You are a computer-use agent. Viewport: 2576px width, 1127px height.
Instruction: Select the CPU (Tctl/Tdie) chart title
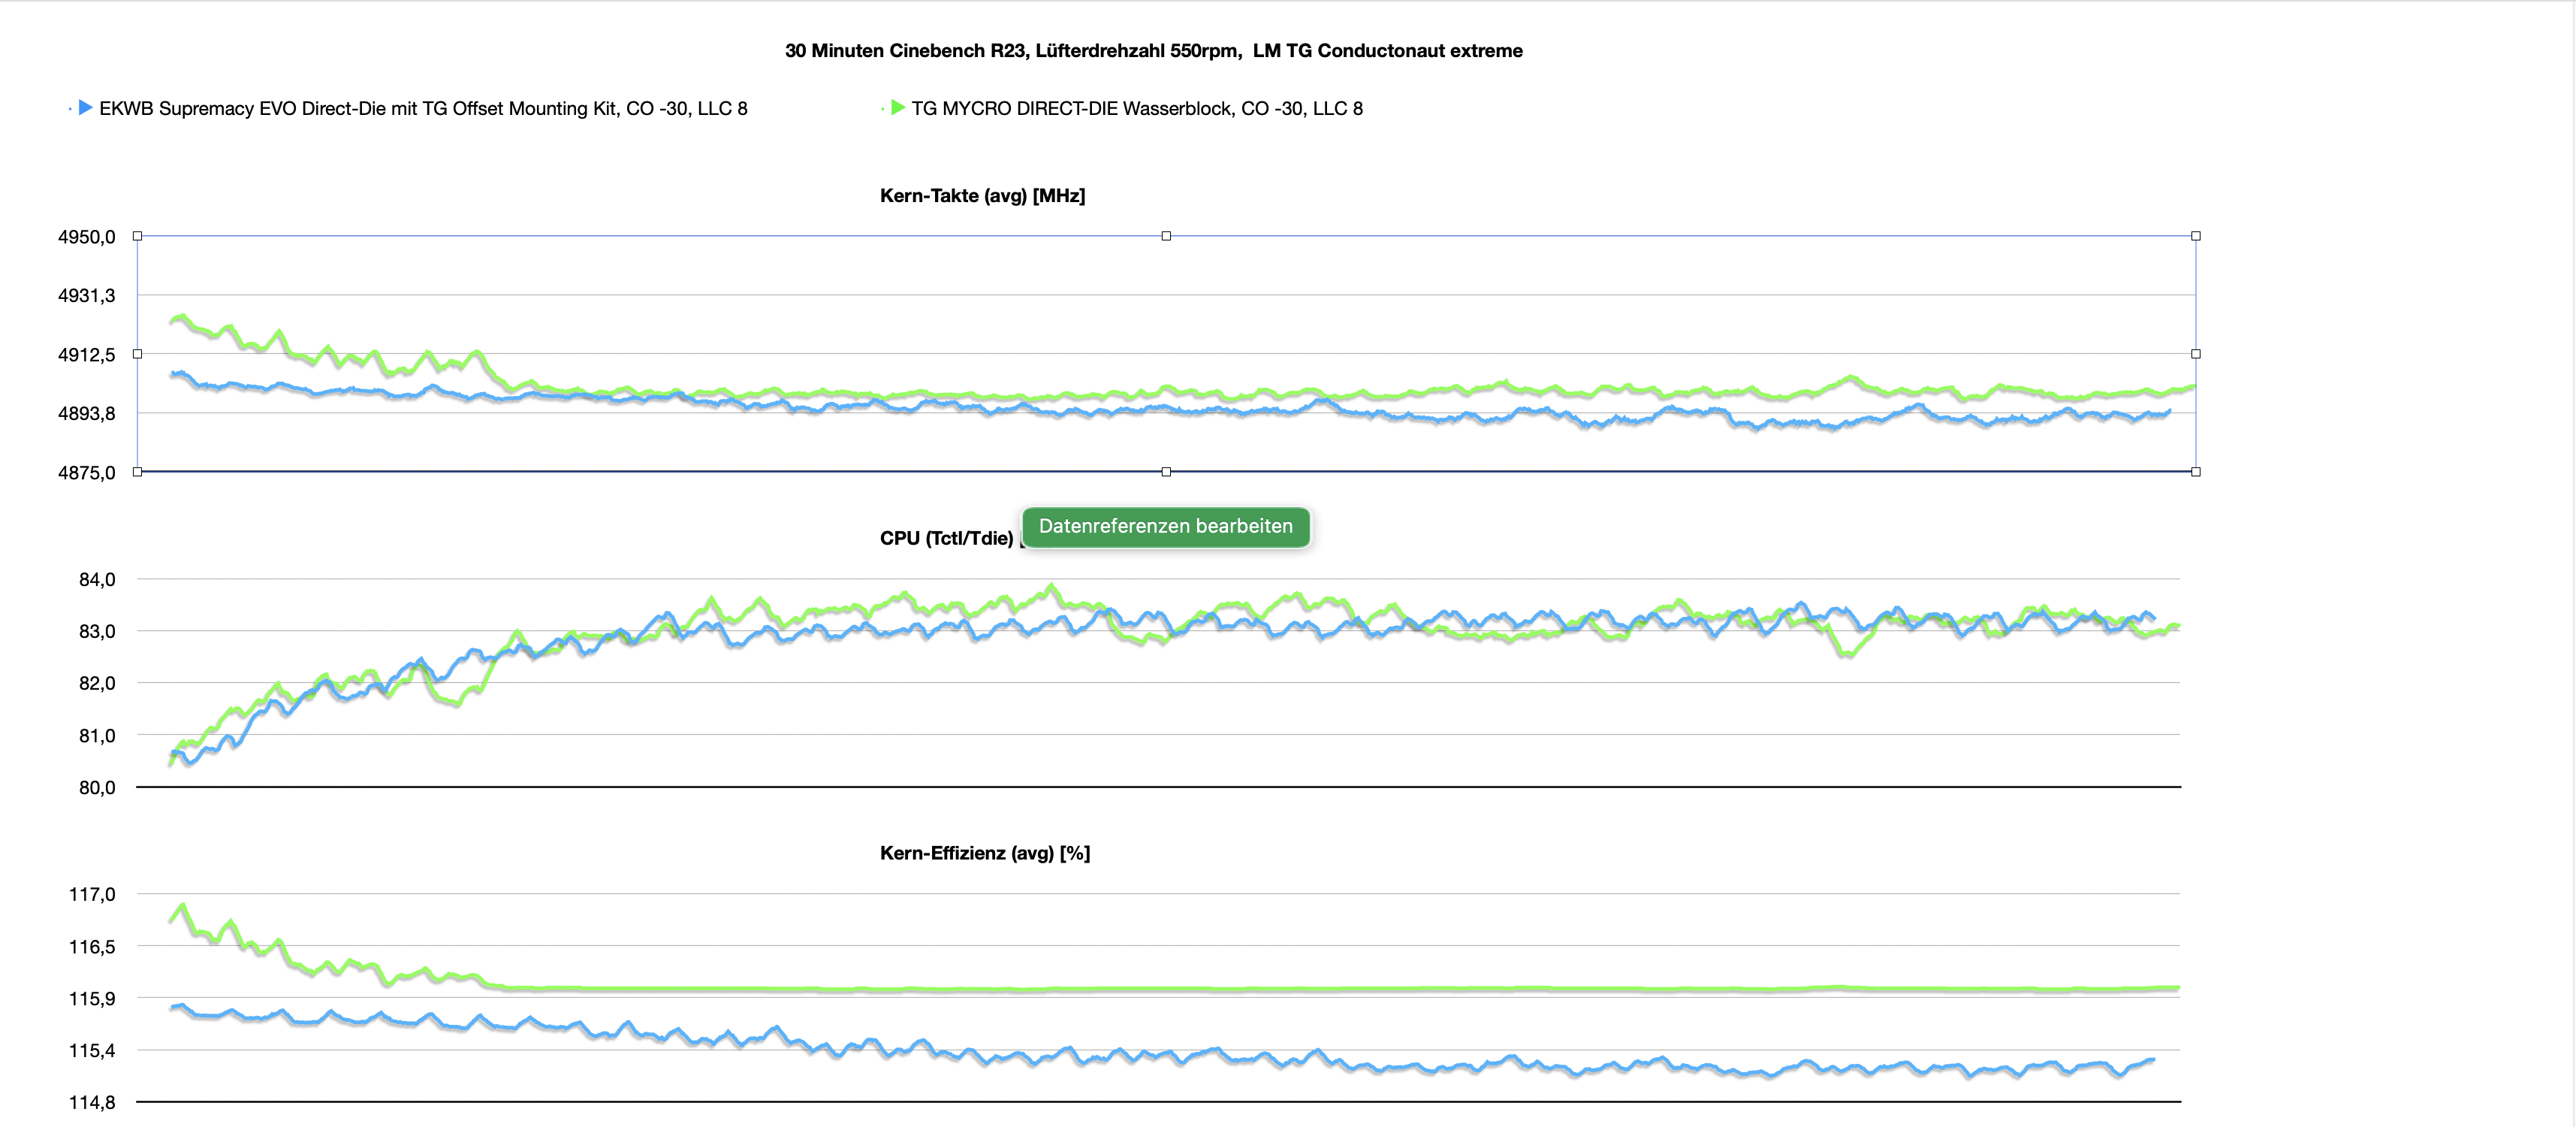(946, 538)
